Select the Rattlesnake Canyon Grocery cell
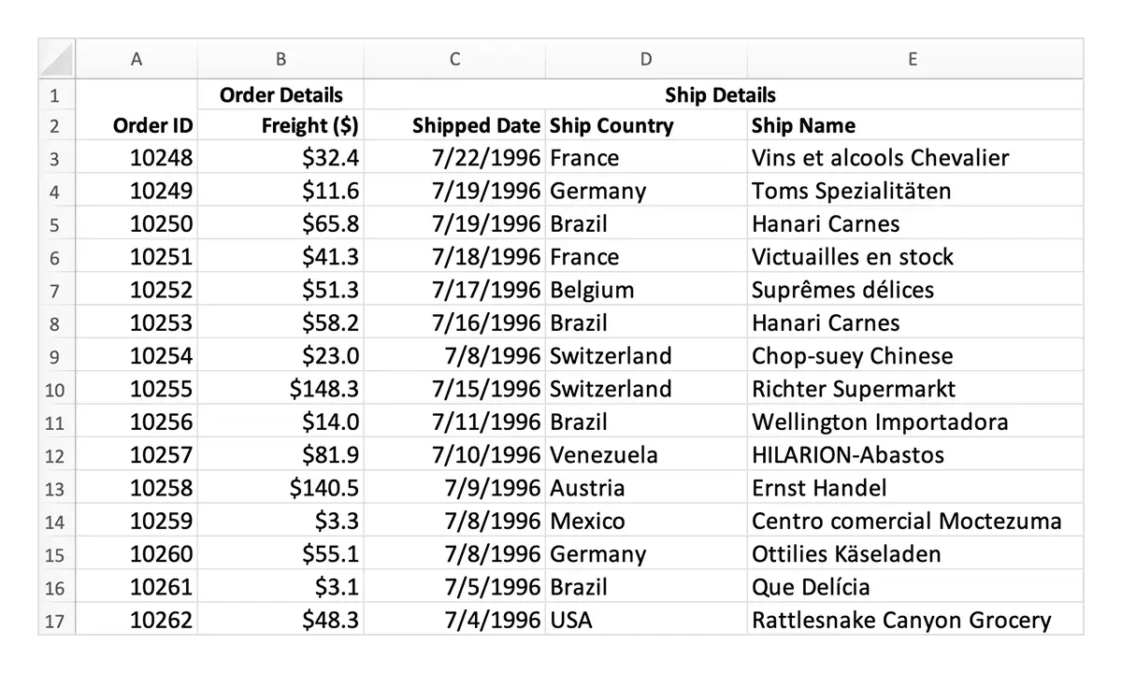Image resolution: width=1122 pixels, height=673 pixels. click(x=900, y=620)
